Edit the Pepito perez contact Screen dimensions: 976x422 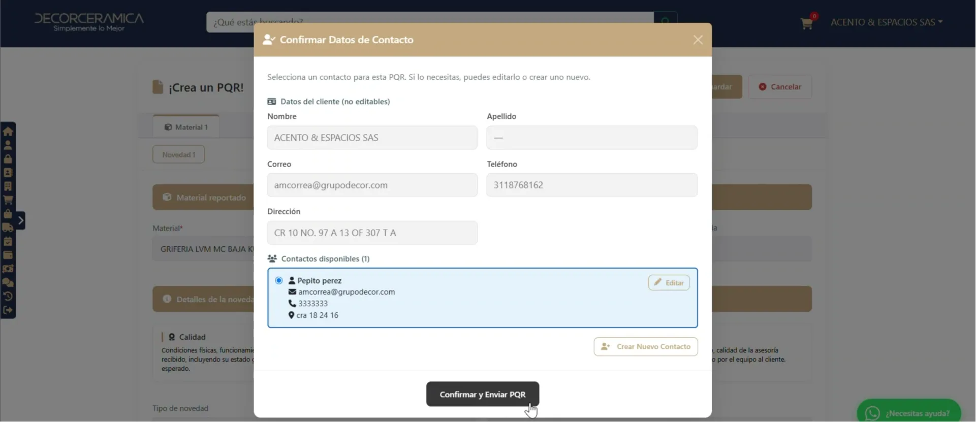(x=669, y=283)
